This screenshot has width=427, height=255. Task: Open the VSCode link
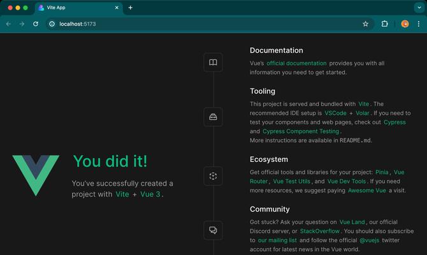(335, 113)
